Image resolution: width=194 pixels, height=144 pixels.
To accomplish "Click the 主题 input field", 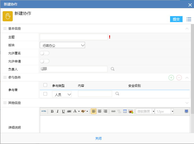I will point(74,37).
